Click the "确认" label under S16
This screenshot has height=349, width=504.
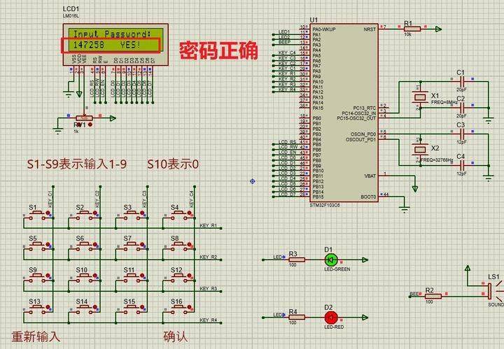(176, 336)
